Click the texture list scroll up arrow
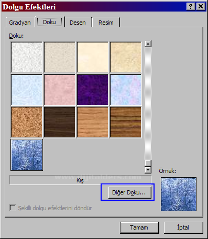Screen dimensions: 208x239 148,44
